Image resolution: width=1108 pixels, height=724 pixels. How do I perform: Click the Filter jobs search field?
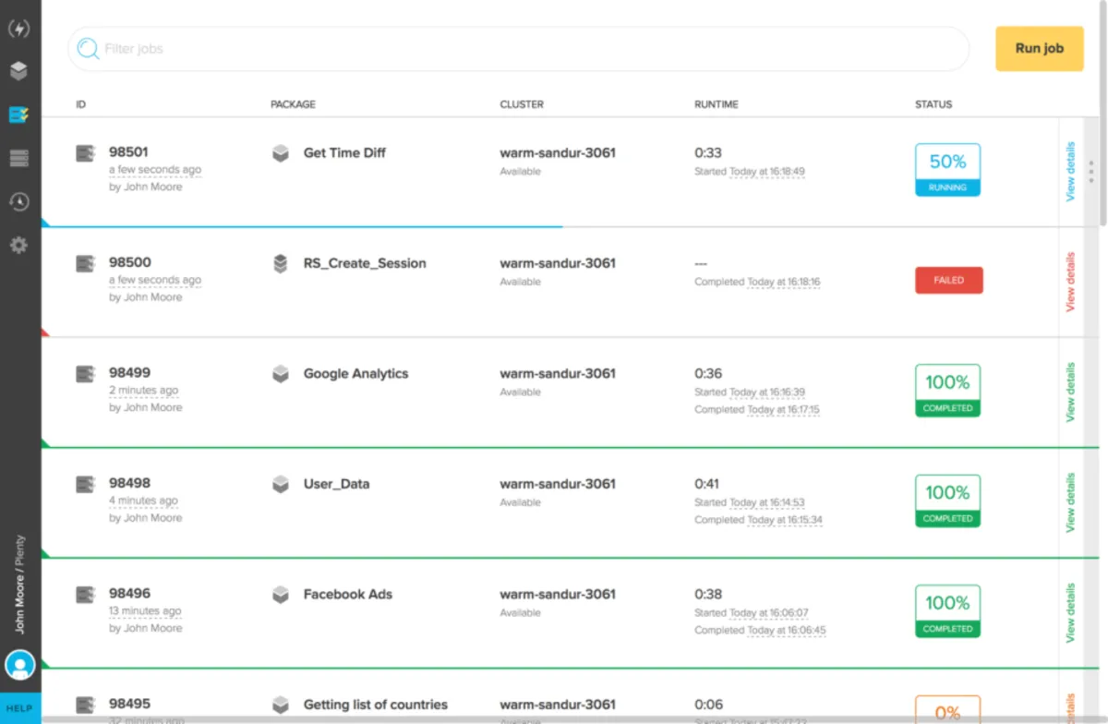517,49
